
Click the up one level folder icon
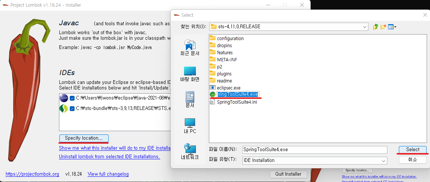point(375,27)
